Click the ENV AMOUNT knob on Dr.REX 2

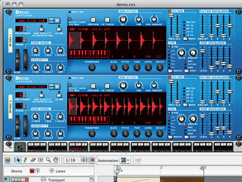tap(154, 85)
